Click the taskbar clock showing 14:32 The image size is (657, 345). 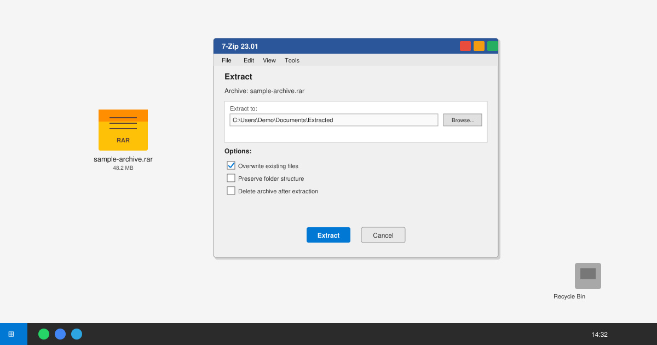(x=600, y=335)
